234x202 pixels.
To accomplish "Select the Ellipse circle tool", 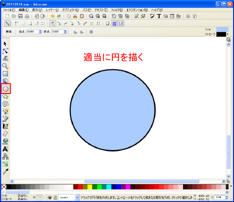I will (x=6, y=89).
